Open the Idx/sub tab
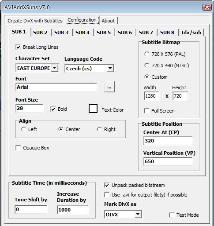The image size is (214, 226). (x=191, y=33)
